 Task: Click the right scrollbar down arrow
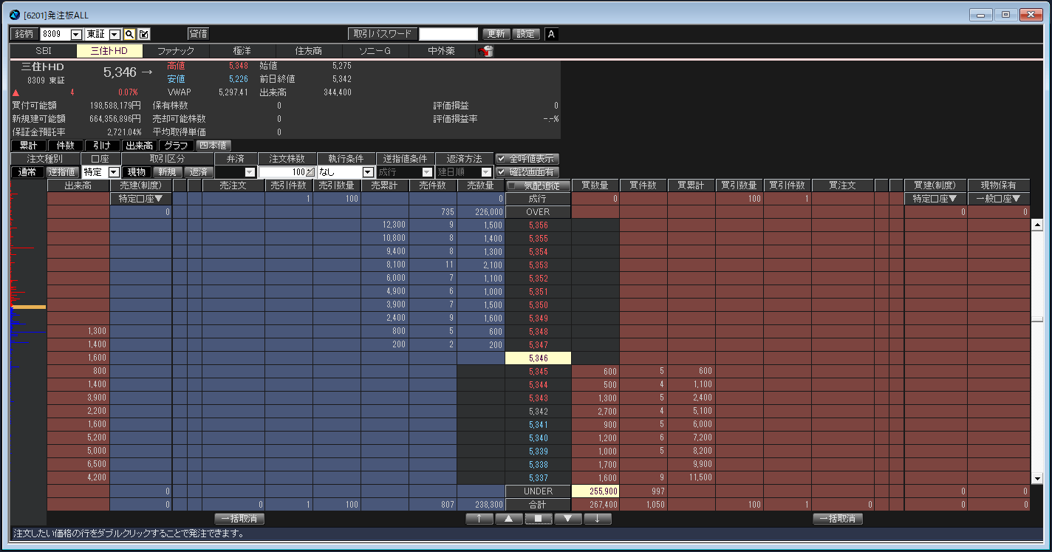coord(1037,479)
